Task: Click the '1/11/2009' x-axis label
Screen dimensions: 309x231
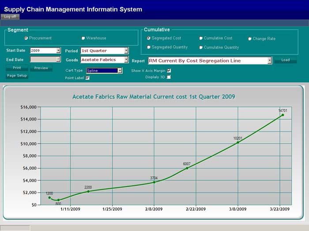Action: point(70,209)
